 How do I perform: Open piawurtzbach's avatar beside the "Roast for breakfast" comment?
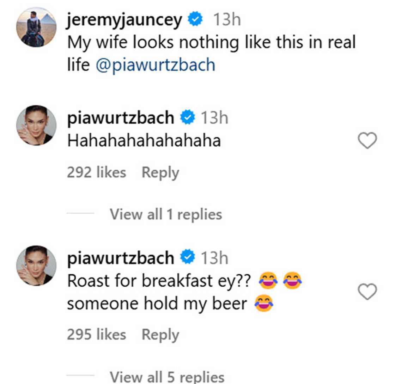tap(36, 265)
